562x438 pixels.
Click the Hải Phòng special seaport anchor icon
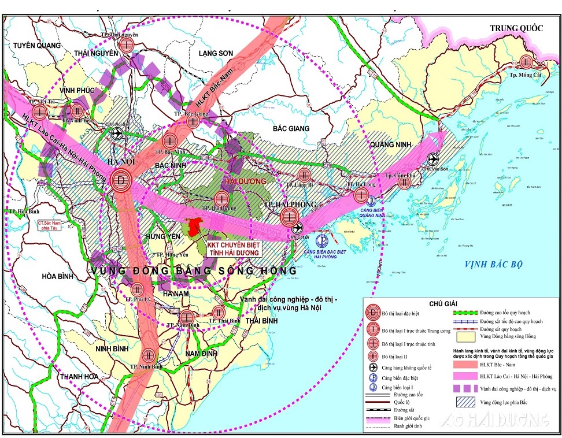322,241
